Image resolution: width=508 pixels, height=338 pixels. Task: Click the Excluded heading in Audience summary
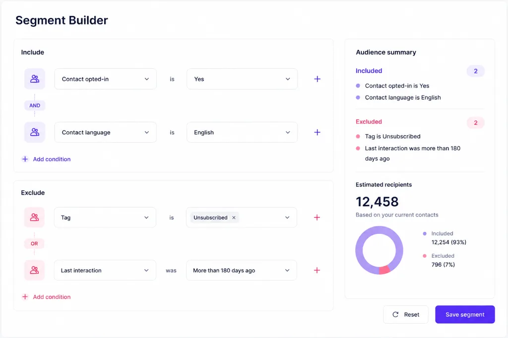[x=369, y=122]
